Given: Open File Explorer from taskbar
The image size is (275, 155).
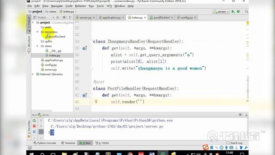Looking at the screenshot, I should click(64, 154).
